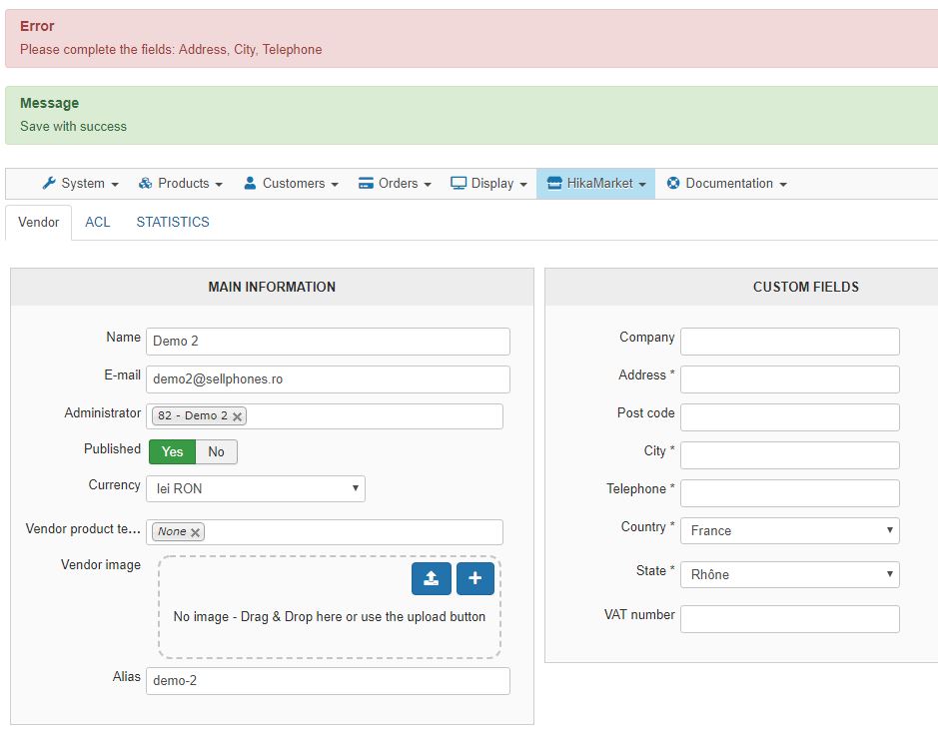Select the Vendor tab

point(38,222)
